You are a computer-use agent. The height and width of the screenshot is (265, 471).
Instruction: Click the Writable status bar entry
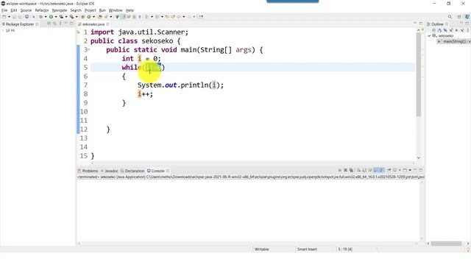[x=262, y=250]
